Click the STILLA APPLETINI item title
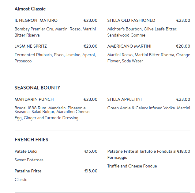The image size is (195, 193). (x=124, y=99)
